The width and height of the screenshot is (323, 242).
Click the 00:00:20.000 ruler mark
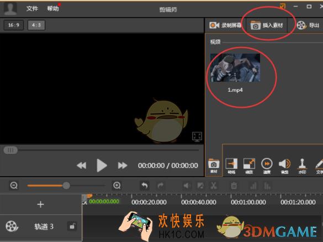coord(149,202)
